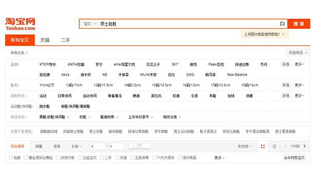Open the 上市年份季节 dropdown
The height and width of the screenshot is (193, 311).
(x=141, y=117)
